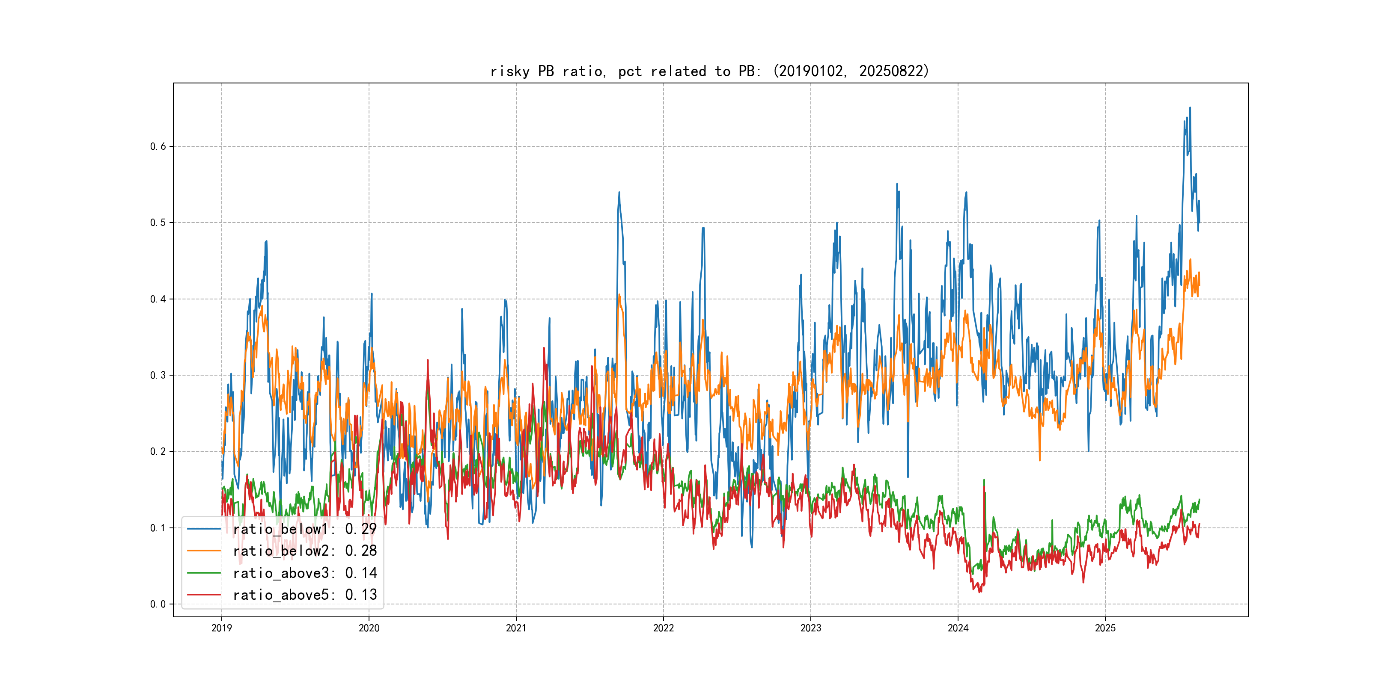Click the 2020 x-axis tick label
The width and height of the screenshot is (1387, 693).
[369, 628]
